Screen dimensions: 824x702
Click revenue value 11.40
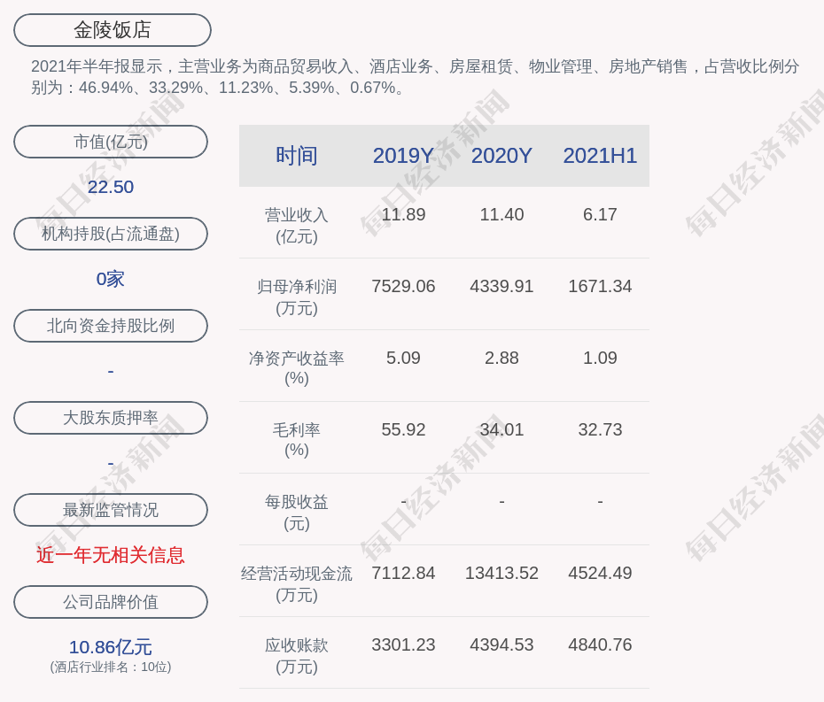(x=501, y=215)
